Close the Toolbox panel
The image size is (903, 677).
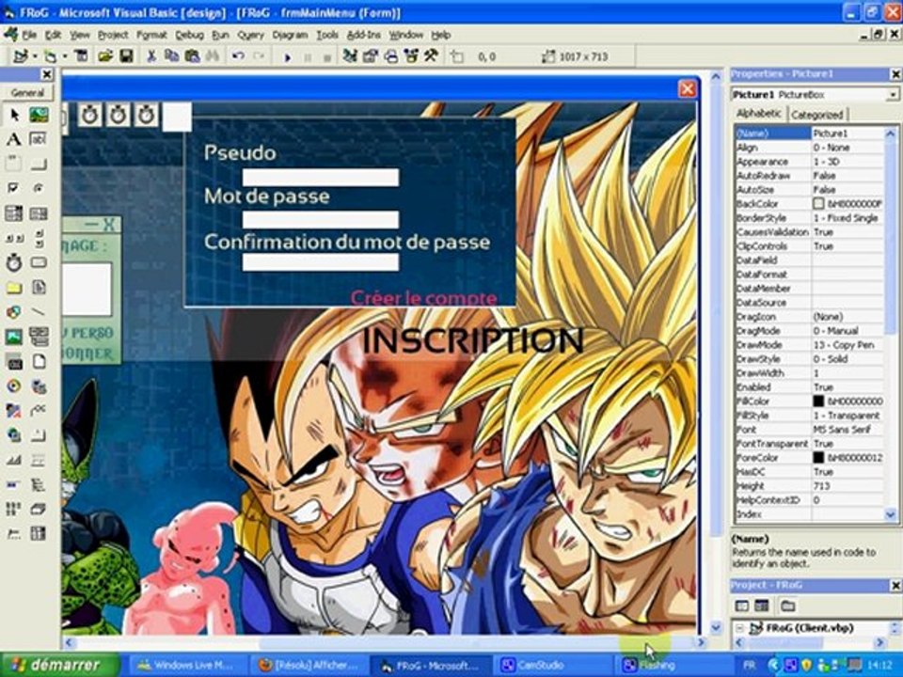click(x=47, y=74)
